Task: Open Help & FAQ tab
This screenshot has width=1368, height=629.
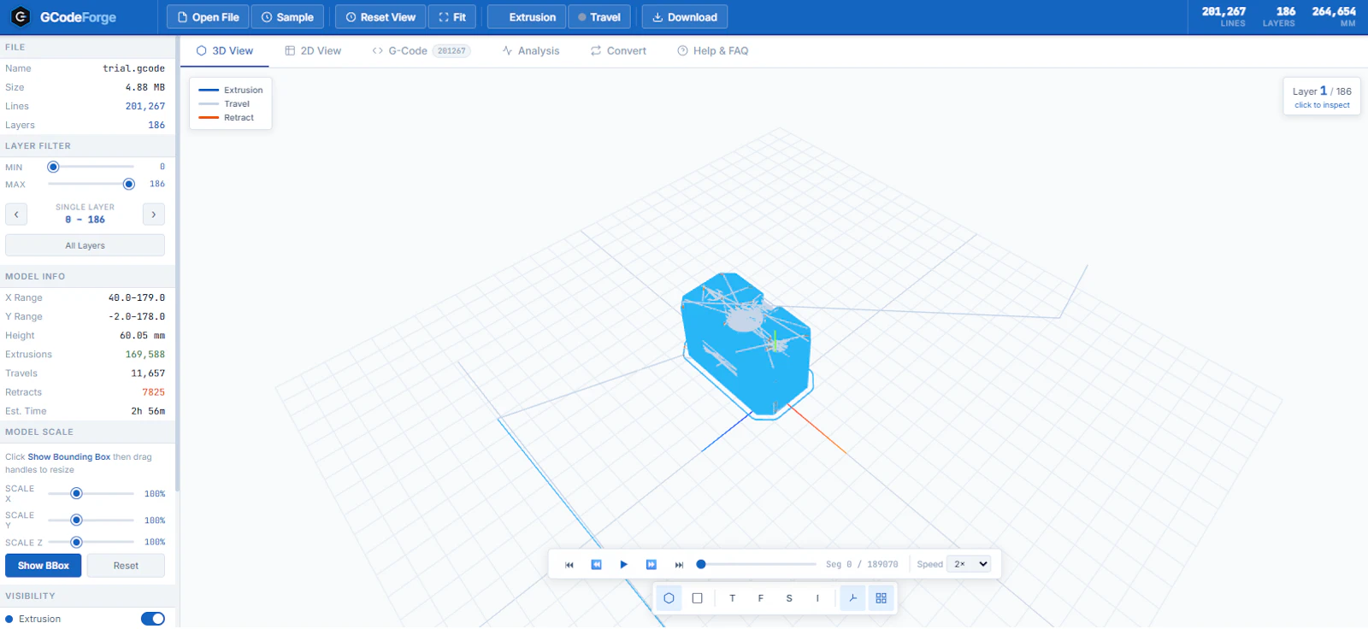Action: click(x=713, y=51)
